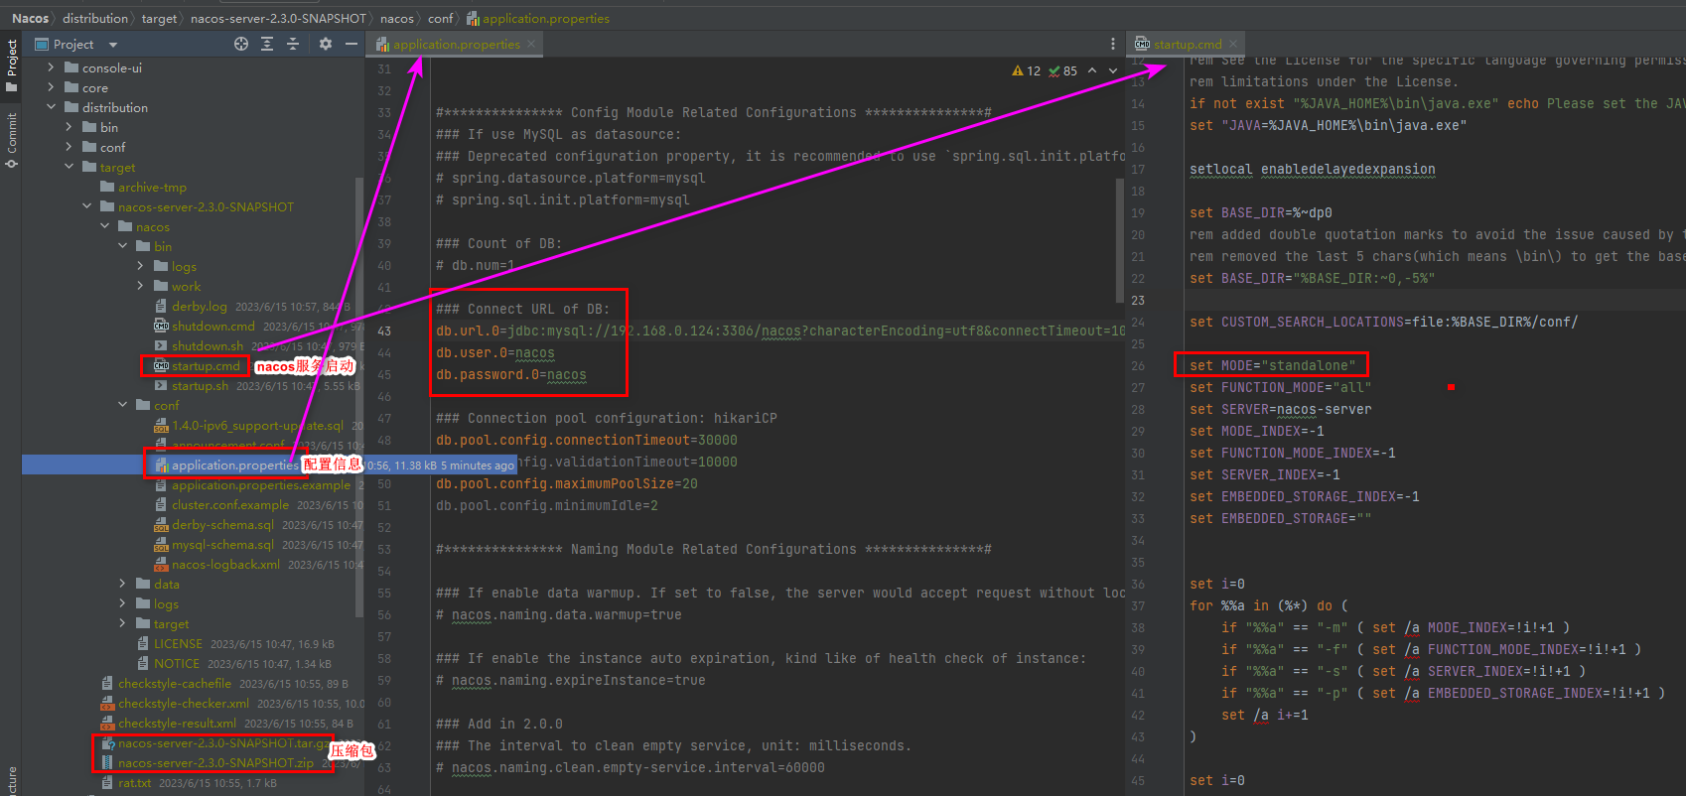The height and width of the screenshot is (796, 1686).
Task: Click the shutdown.cmd file icon
Action: click(x=161, y=327)
